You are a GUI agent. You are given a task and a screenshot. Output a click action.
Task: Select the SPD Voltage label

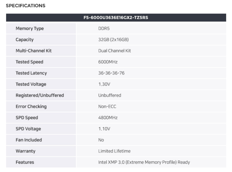point(28,129)
